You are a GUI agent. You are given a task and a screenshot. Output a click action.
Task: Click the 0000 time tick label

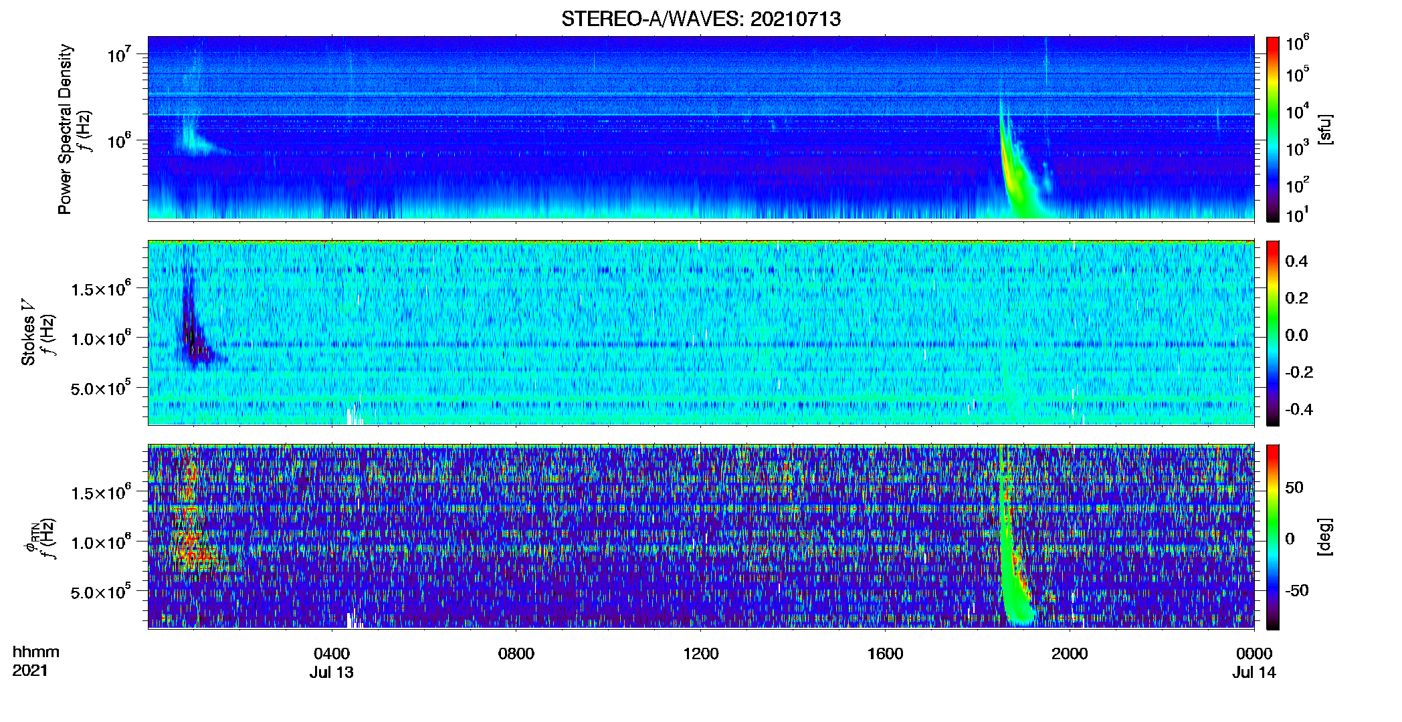click(1254, 653)
